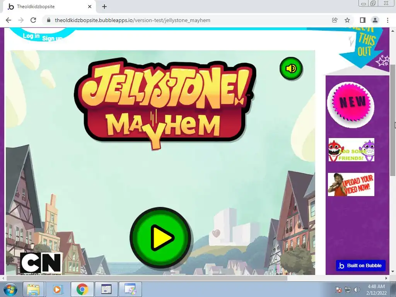This screenshot has height=297, width=396.
Task: Click the scroll up arrow
Action: pos(393,31)
